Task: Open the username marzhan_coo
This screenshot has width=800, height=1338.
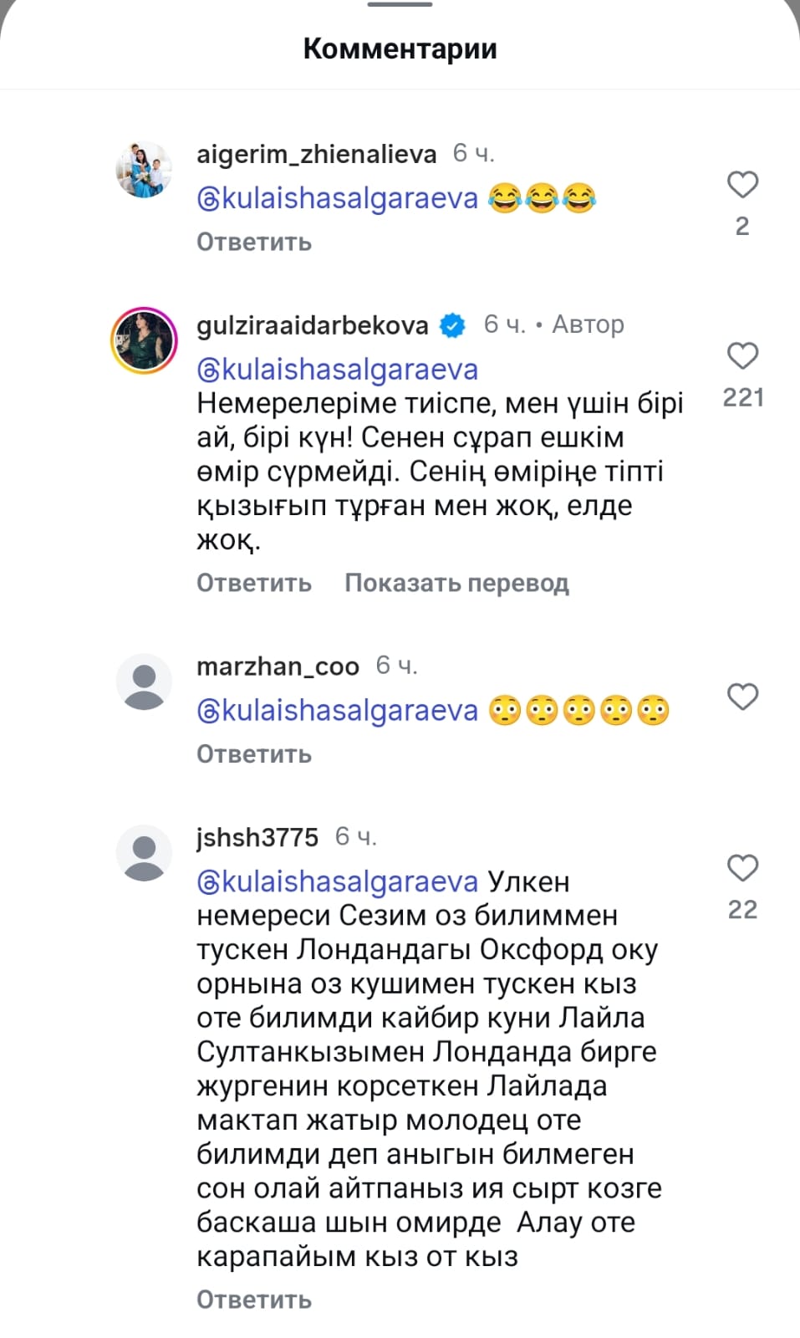Action: pos(278,666)
